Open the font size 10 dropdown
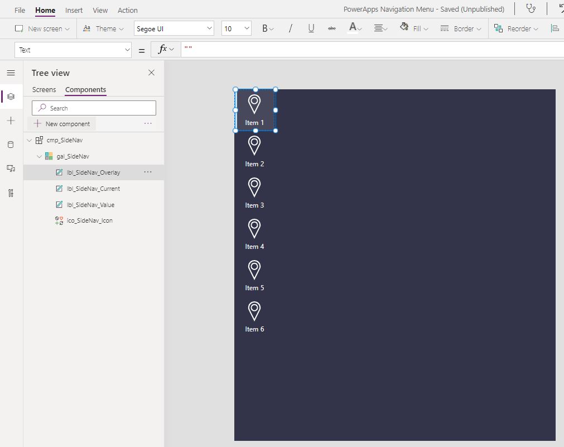The width and height of the screenshot is (564, 447). click(x=237, y=28)
